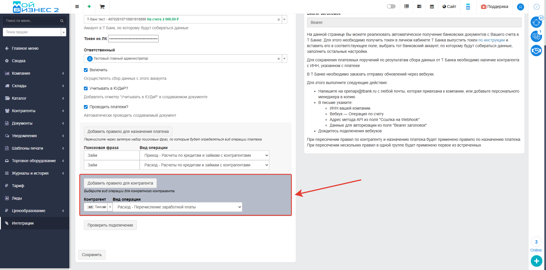Click the hamburger menu icon in top bar
546x270 pixels.
click(x=77, y=7)
